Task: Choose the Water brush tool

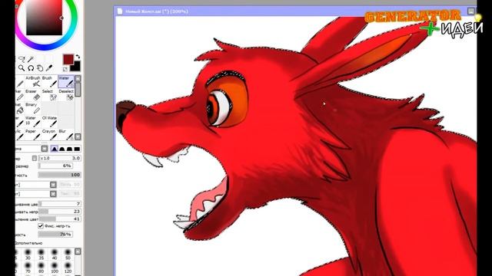Action: tap(66, 81)
